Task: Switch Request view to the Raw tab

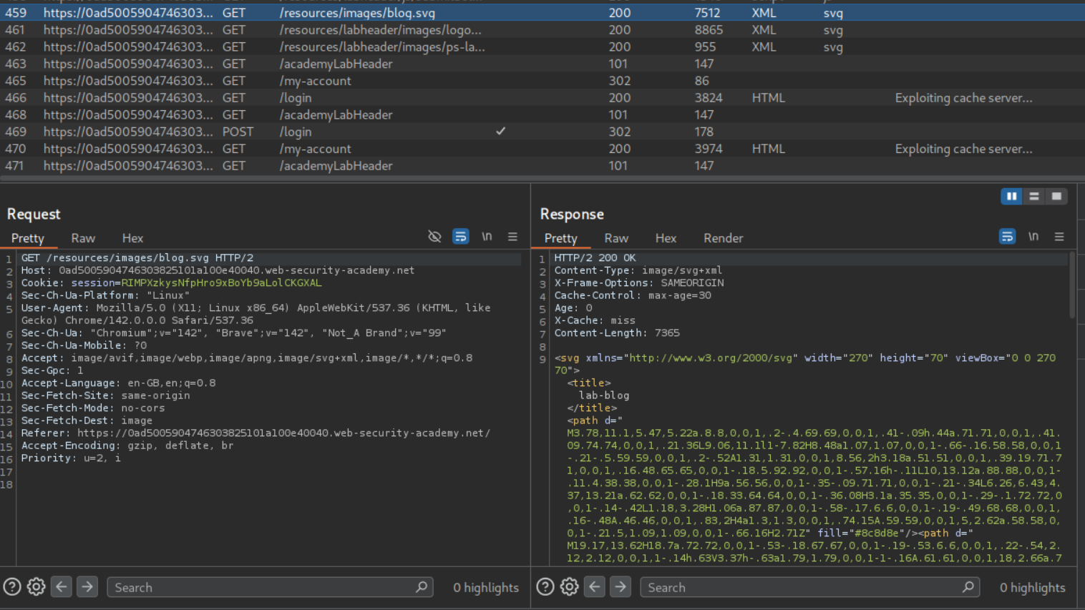Action: pyautogui.click(x=83, y=238)
